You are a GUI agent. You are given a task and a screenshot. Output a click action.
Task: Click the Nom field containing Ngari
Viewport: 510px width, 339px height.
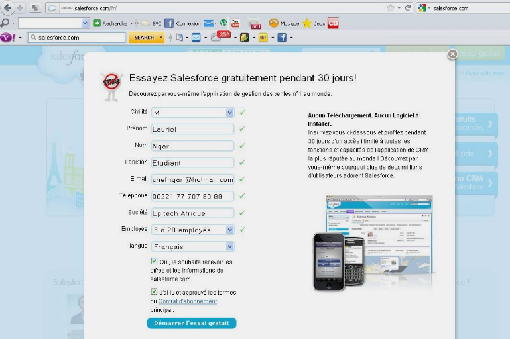192,146
